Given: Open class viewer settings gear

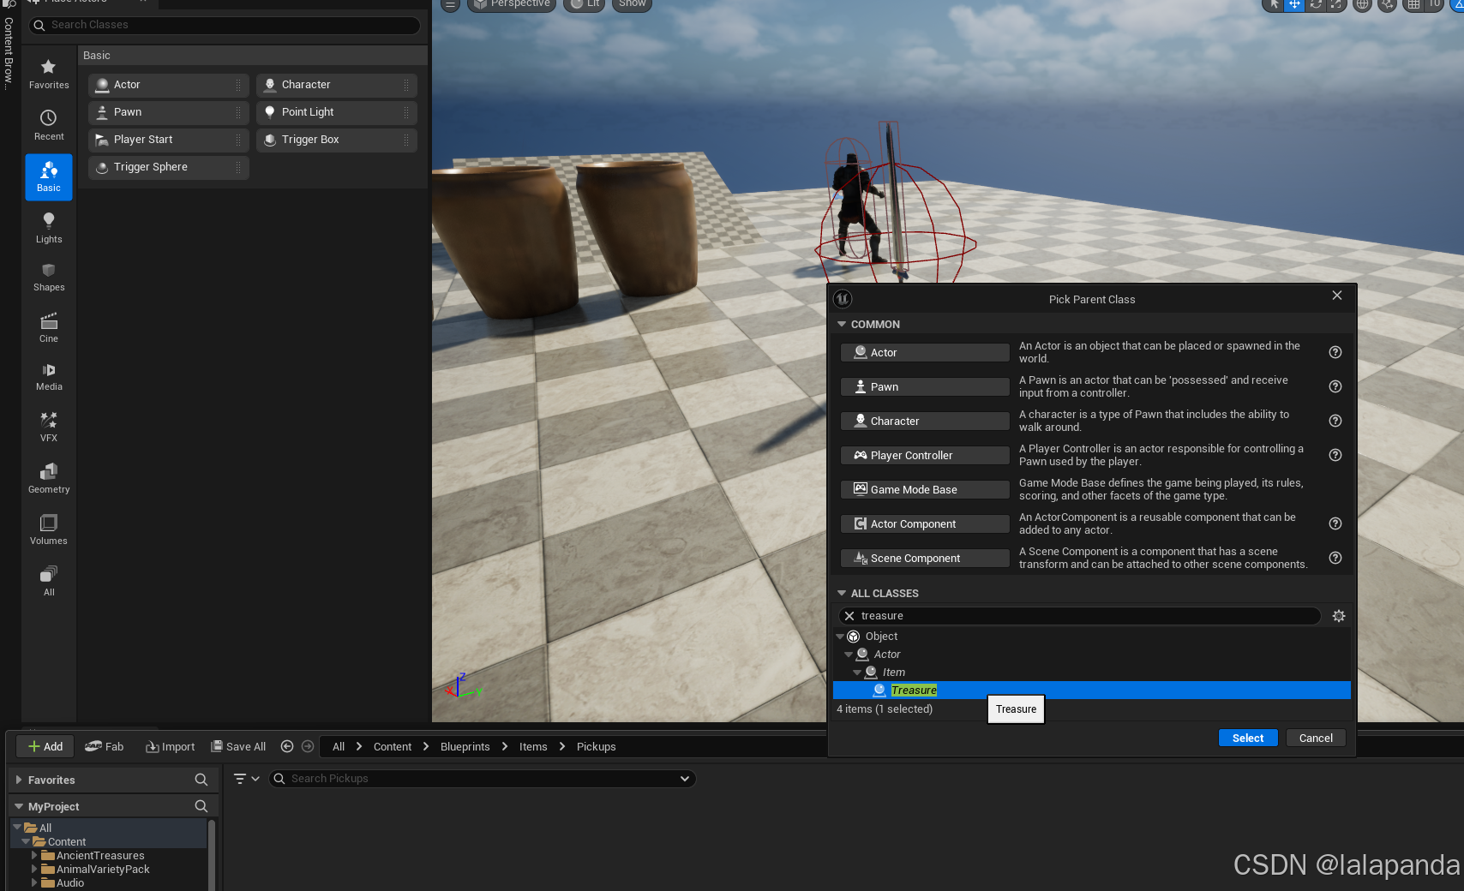Looking at the screenshot, I should click(x=1339, y=616).
